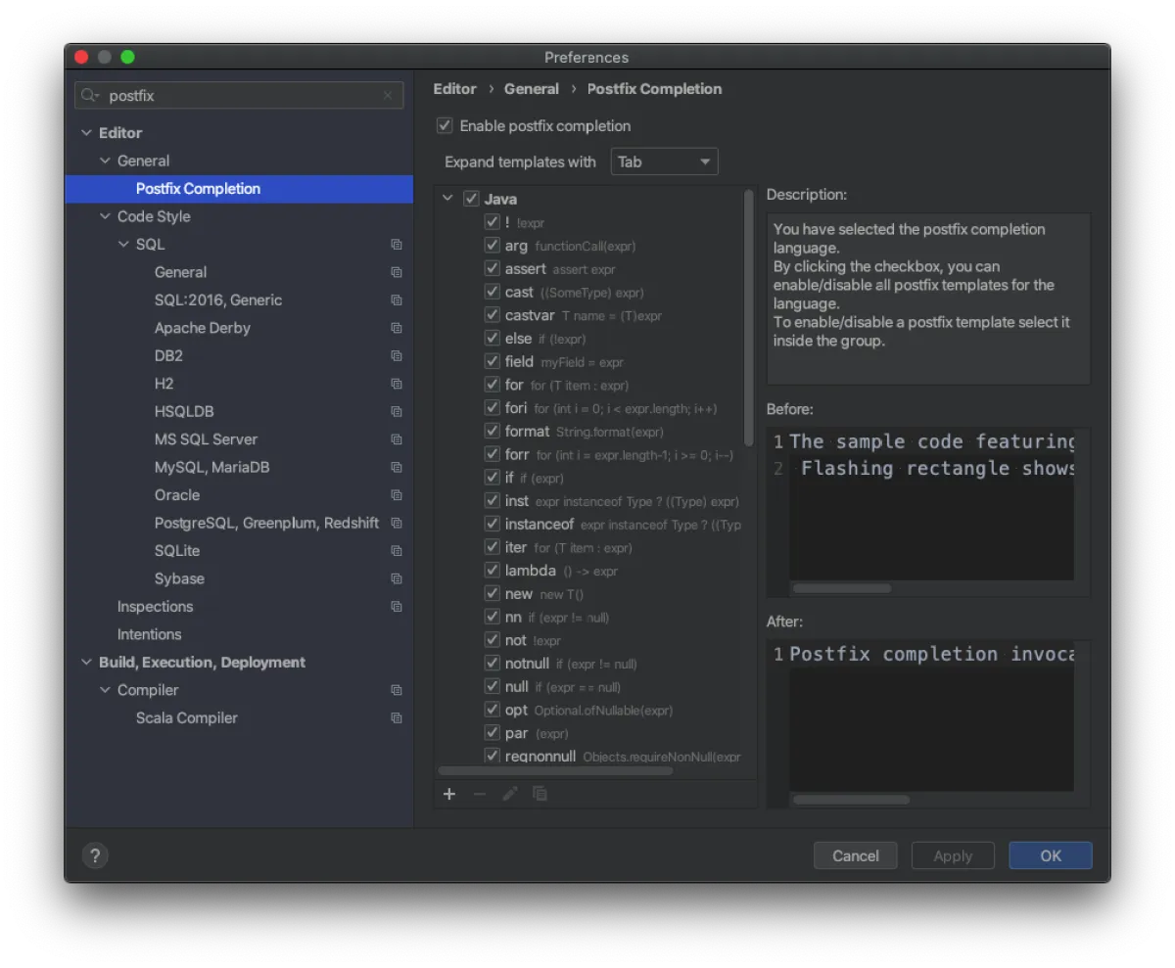Click the add template plus icon

(449, 794)
